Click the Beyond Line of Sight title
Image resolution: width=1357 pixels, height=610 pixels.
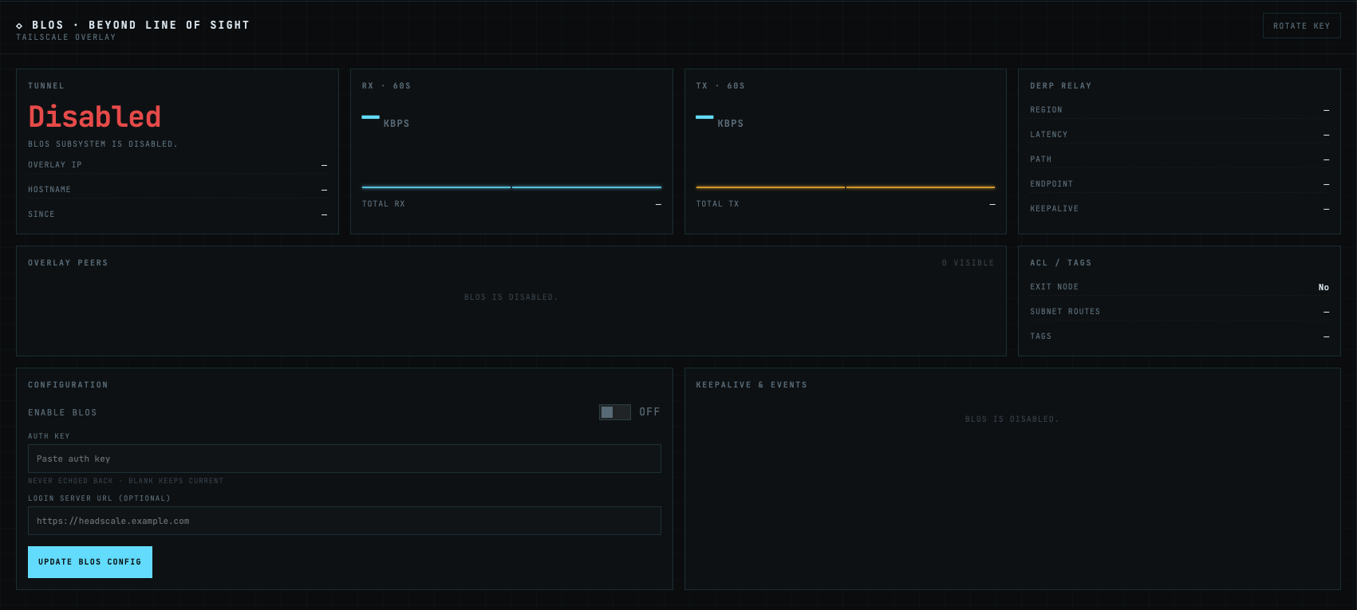169,26
